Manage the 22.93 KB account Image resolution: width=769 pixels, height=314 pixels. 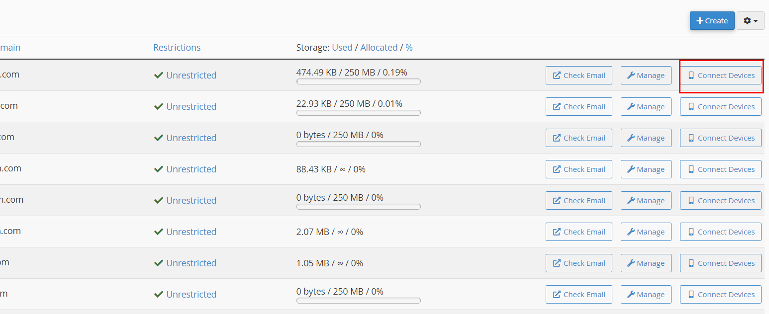click(646, 107)
